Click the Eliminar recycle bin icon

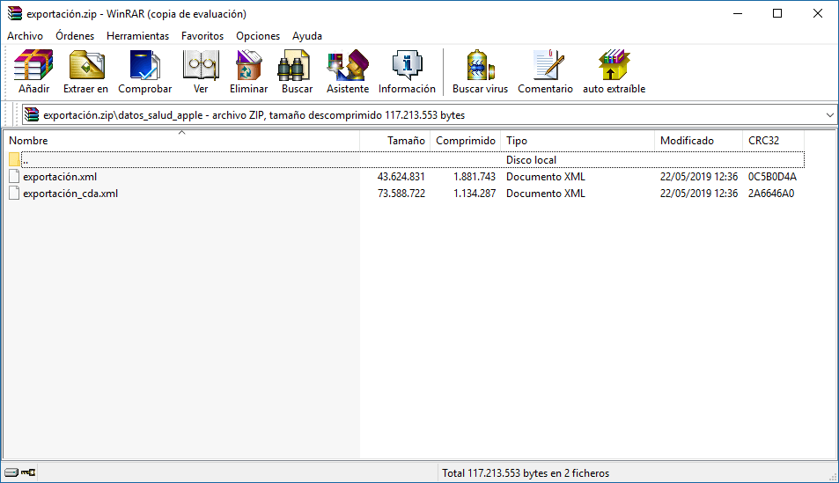[249, 65]
